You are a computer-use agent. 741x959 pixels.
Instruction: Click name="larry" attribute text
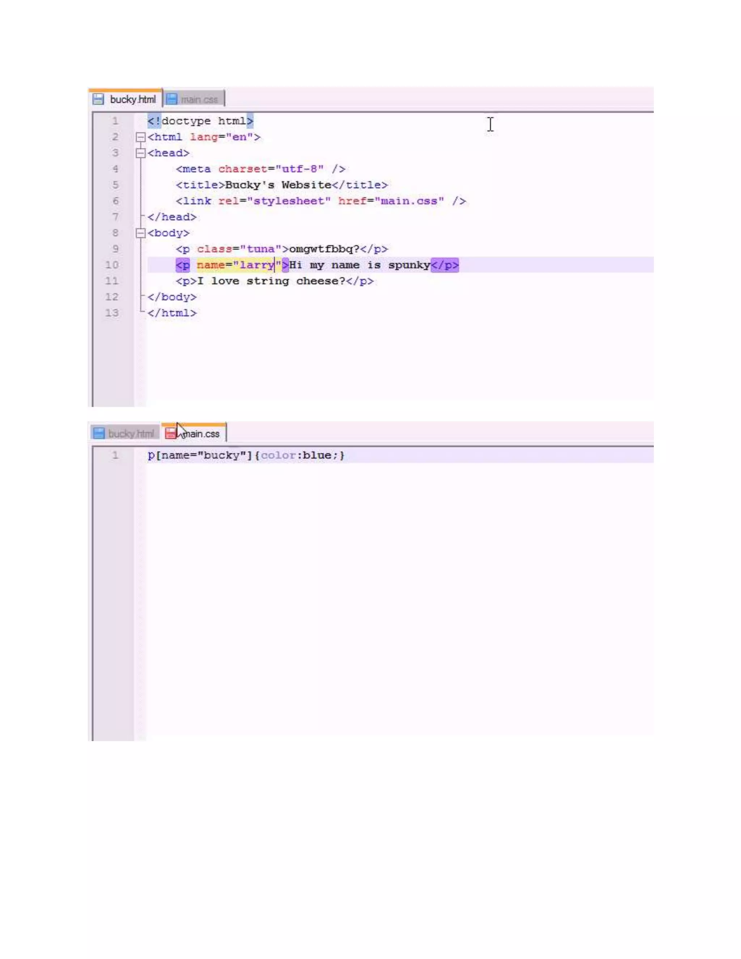(239, 265)
